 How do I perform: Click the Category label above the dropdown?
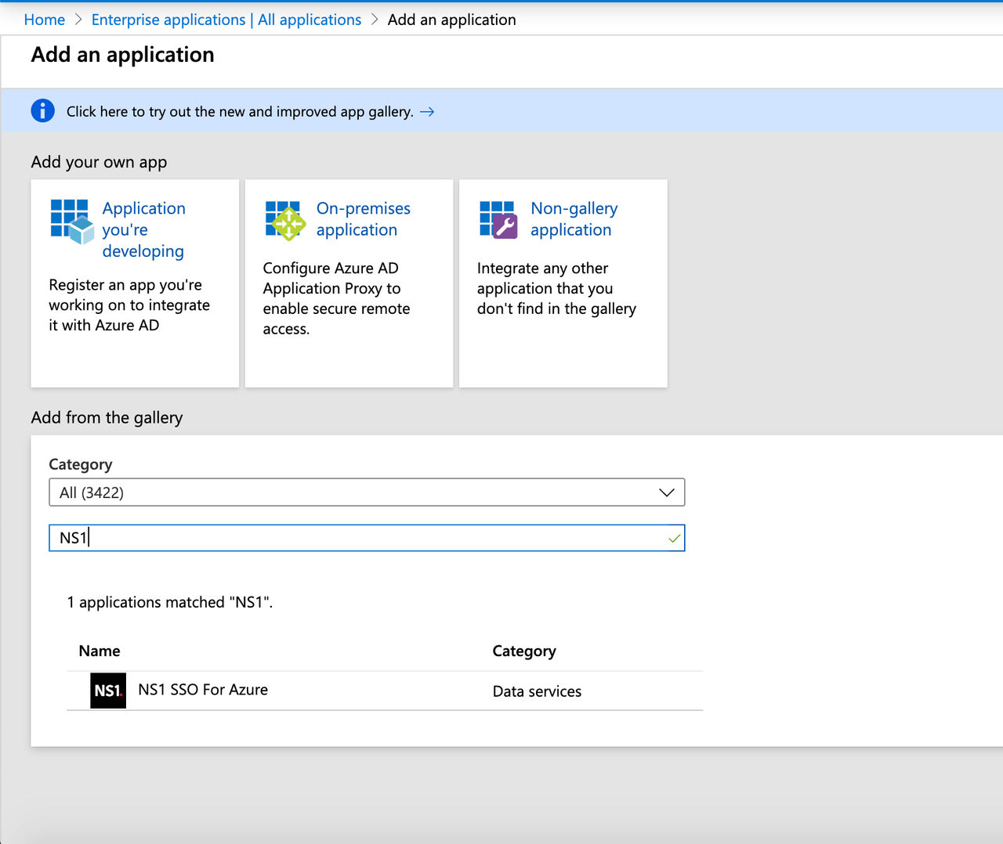click(81, 464)
